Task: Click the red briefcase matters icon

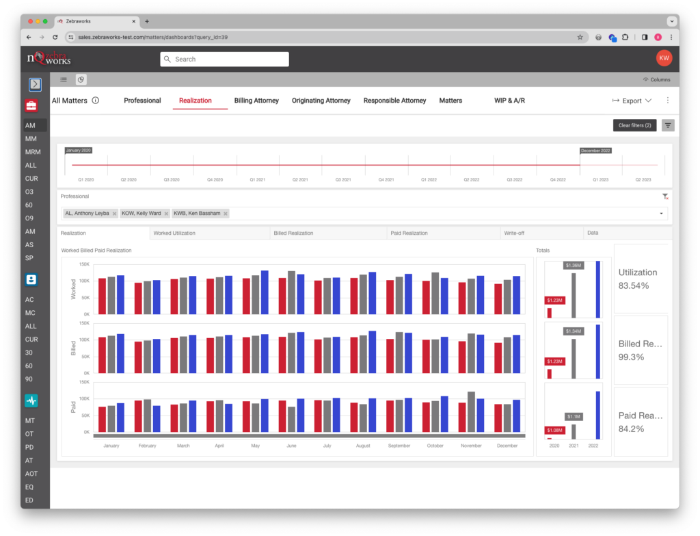Action: [x=31, y=105]
